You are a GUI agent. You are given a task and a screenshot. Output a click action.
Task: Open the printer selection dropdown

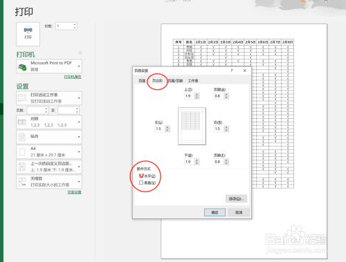pyautogui.click(x=79, y=66)
